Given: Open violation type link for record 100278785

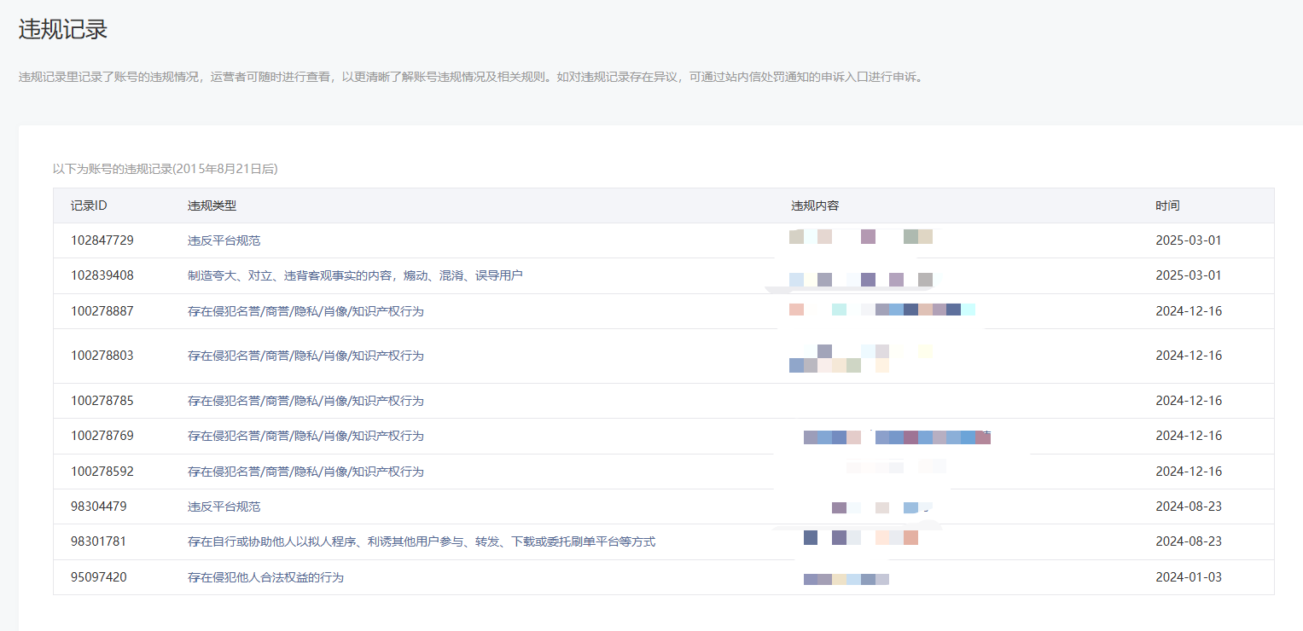Looking at the screenshot, I should (305, 401).
